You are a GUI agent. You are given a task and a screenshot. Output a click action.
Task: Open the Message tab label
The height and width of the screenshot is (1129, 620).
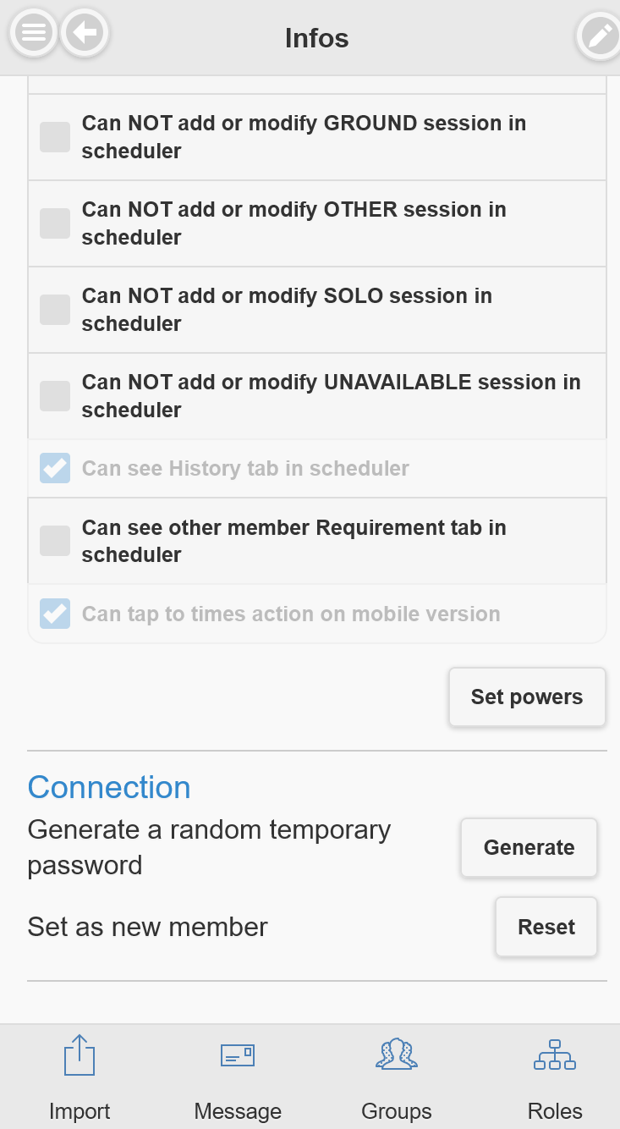coord(238,1110)
